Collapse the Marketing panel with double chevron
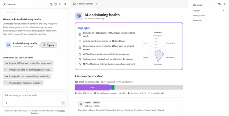 [x=225, y=4]
